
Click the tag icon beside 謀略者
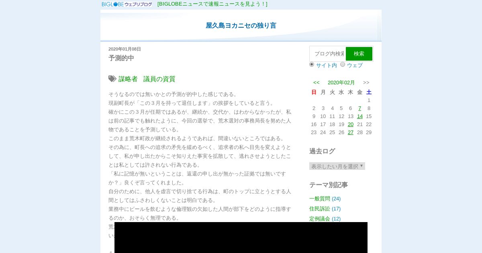tap(112, 79)
